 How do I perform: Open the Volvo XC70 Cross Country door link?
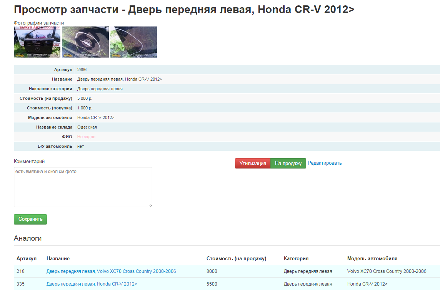tap(111, 271)
